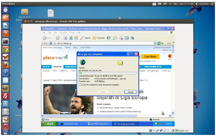Open the Favorites menu in the IE menu bar
This screenshot has height=136, width=216.
coord(64,33)
